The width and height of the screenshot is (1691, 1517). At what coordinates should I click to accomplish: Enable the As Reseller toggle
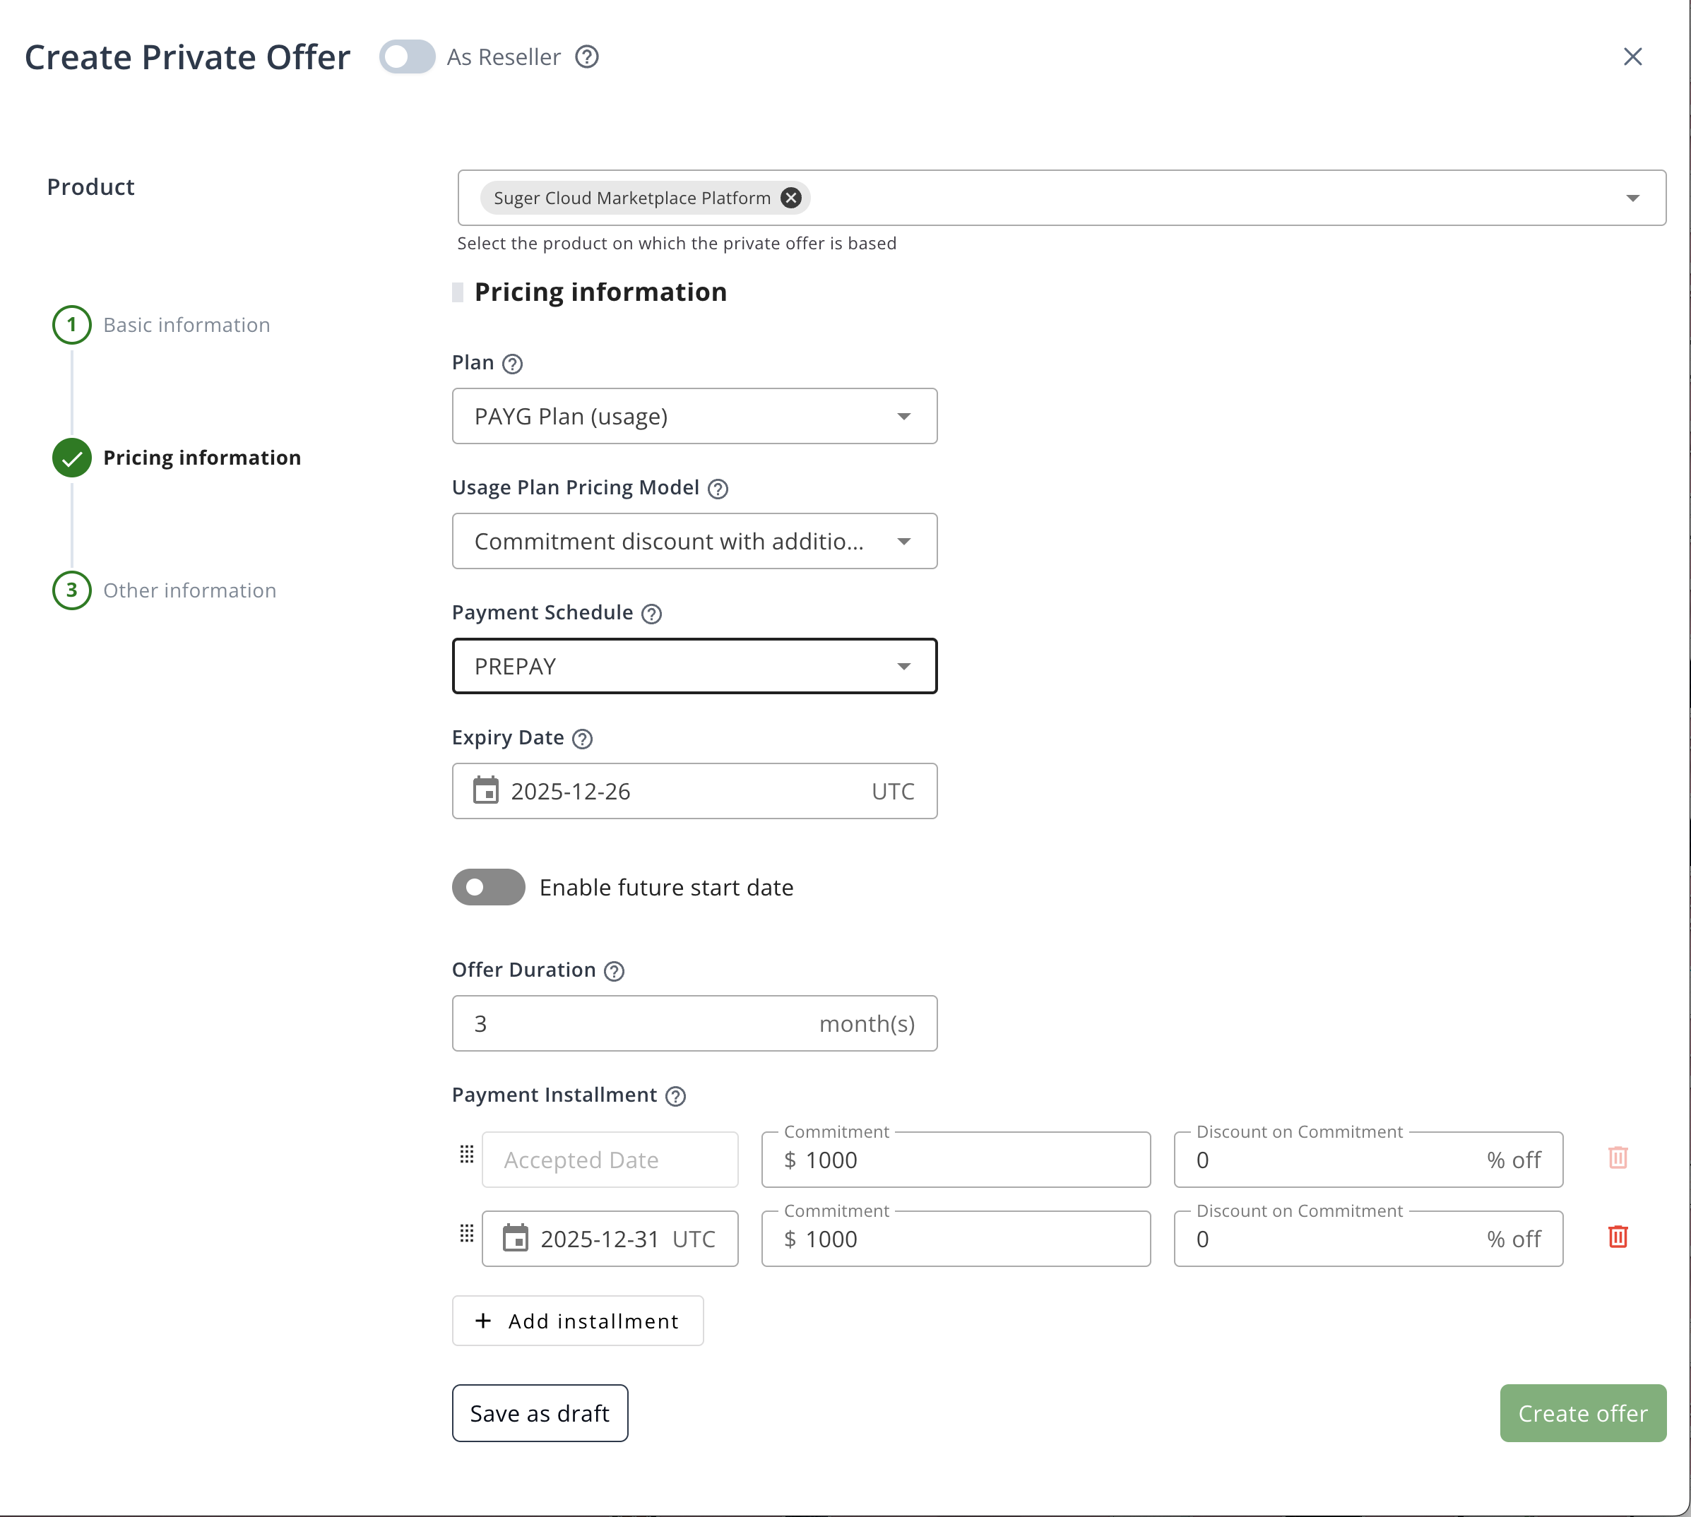(407, 56)
